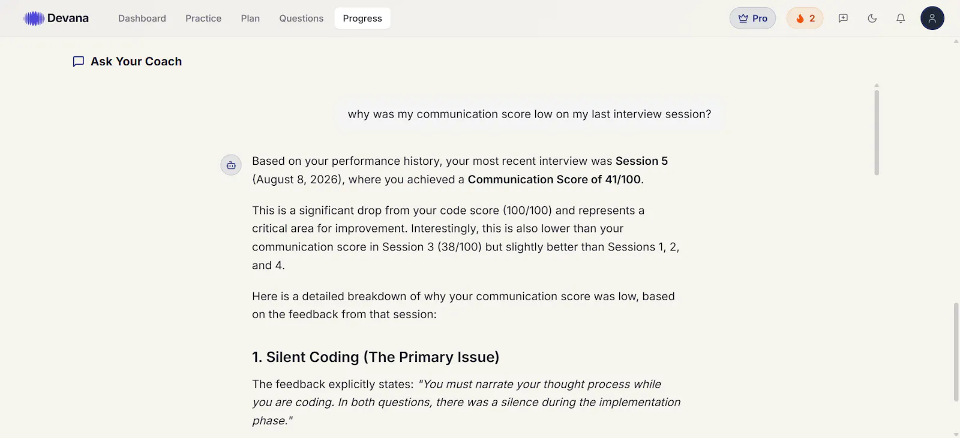Click the coach robot avatar icon
This screenshot has width=960, height=438.
231,165
